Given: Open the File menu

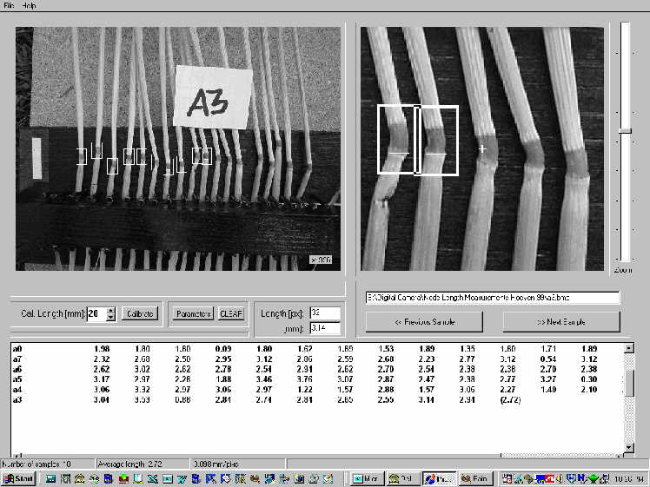Looking at the screenshot, I should tap(10, 6).
